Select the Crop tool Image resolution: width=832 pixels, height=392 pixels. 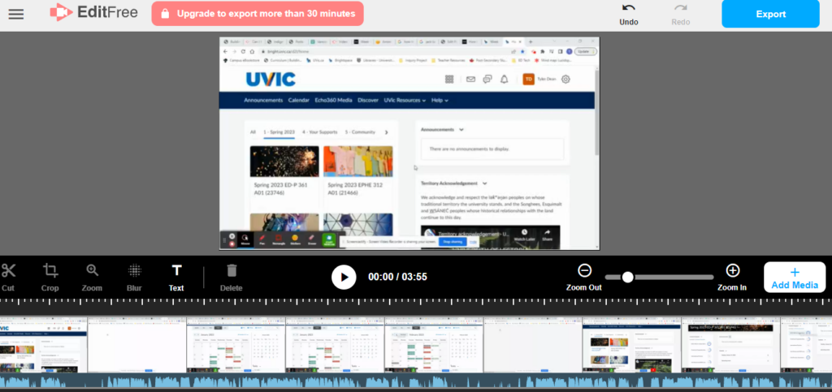pyautogui.click(x=50, y=277)
